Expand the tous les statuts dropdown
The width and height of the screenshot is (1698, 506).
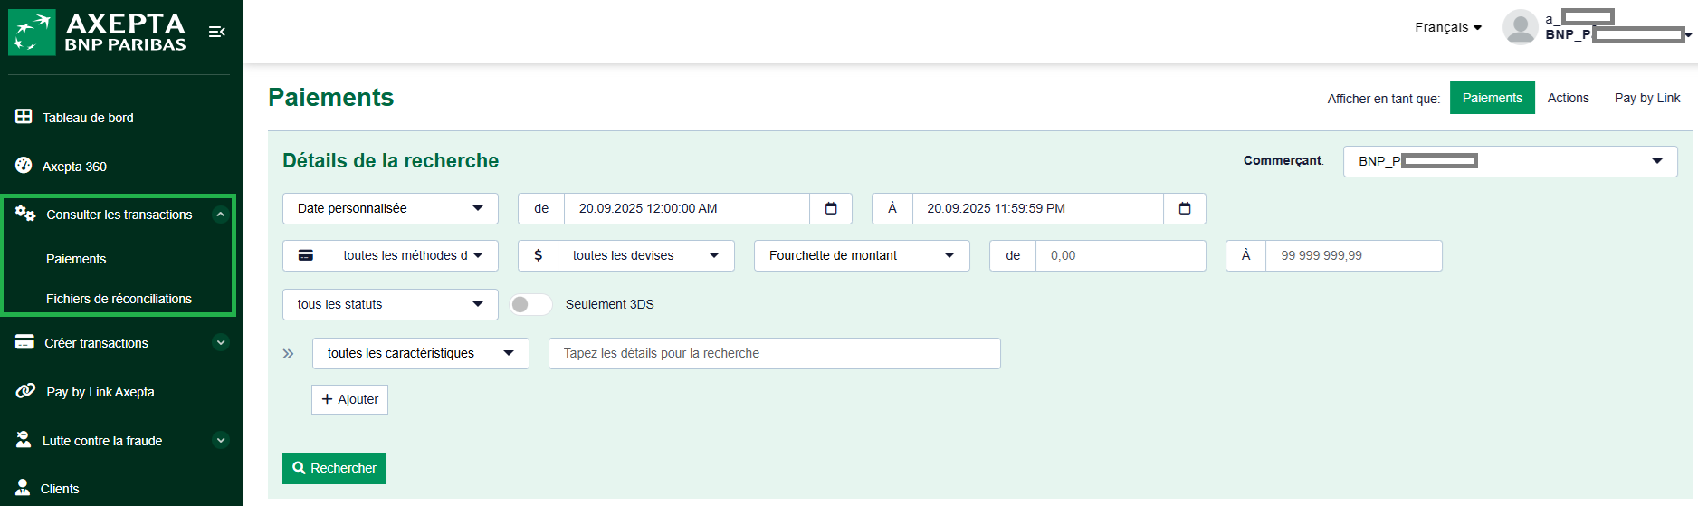point(390,305)
